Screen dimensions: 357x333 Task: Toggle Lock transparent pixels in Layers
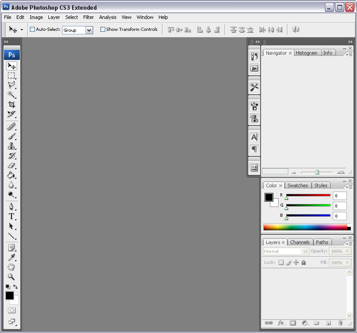click(281, 263)
